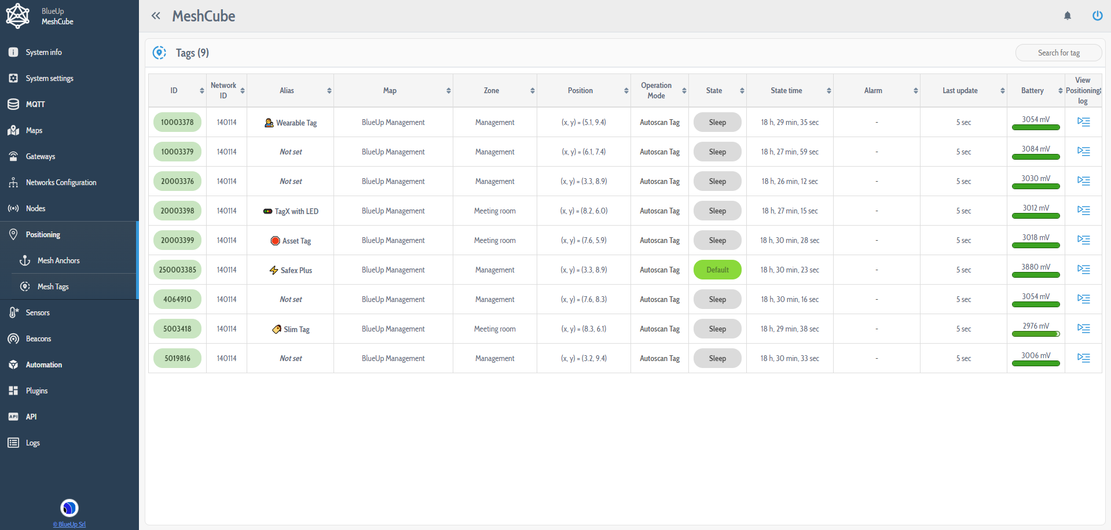Viewport: 1111px width, 530px height.
Task: Open positioning log for tag 250003385
Action: [1083, 270]
